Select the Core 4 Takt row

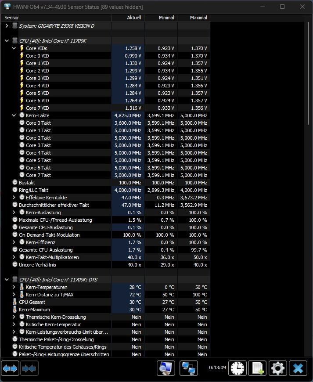(x=105, y=153)
